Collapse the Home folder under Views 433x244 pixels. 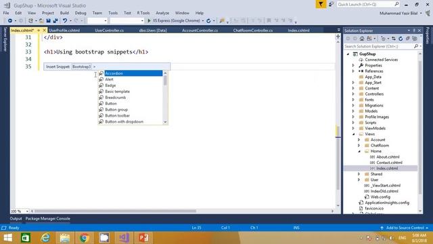[359, 151]
